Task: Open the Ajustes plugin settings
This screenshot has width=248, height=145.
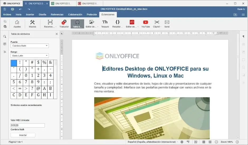Action: click(17, 24)
